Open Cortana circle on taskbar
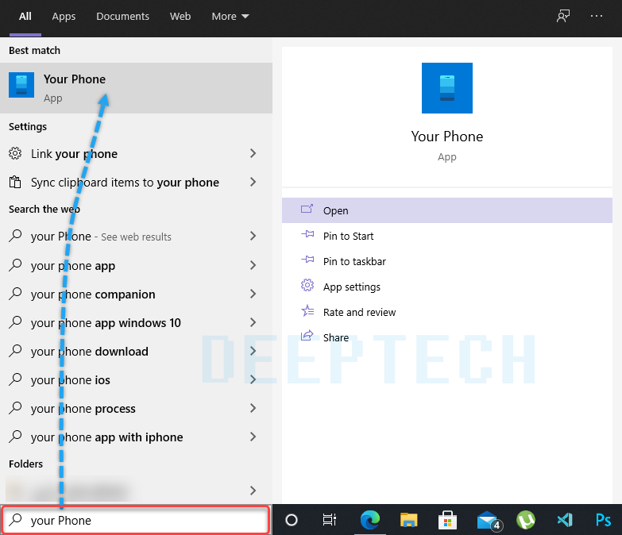 click(292, 520)
